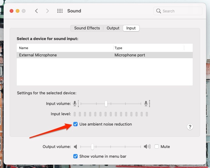Uncheck Show volume in menu bar

(x=75, y=156)
